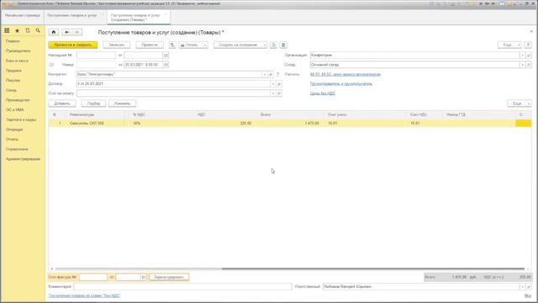Click the report icon after attached files
This screenshot has width=538, height=303.
[283, 45]
